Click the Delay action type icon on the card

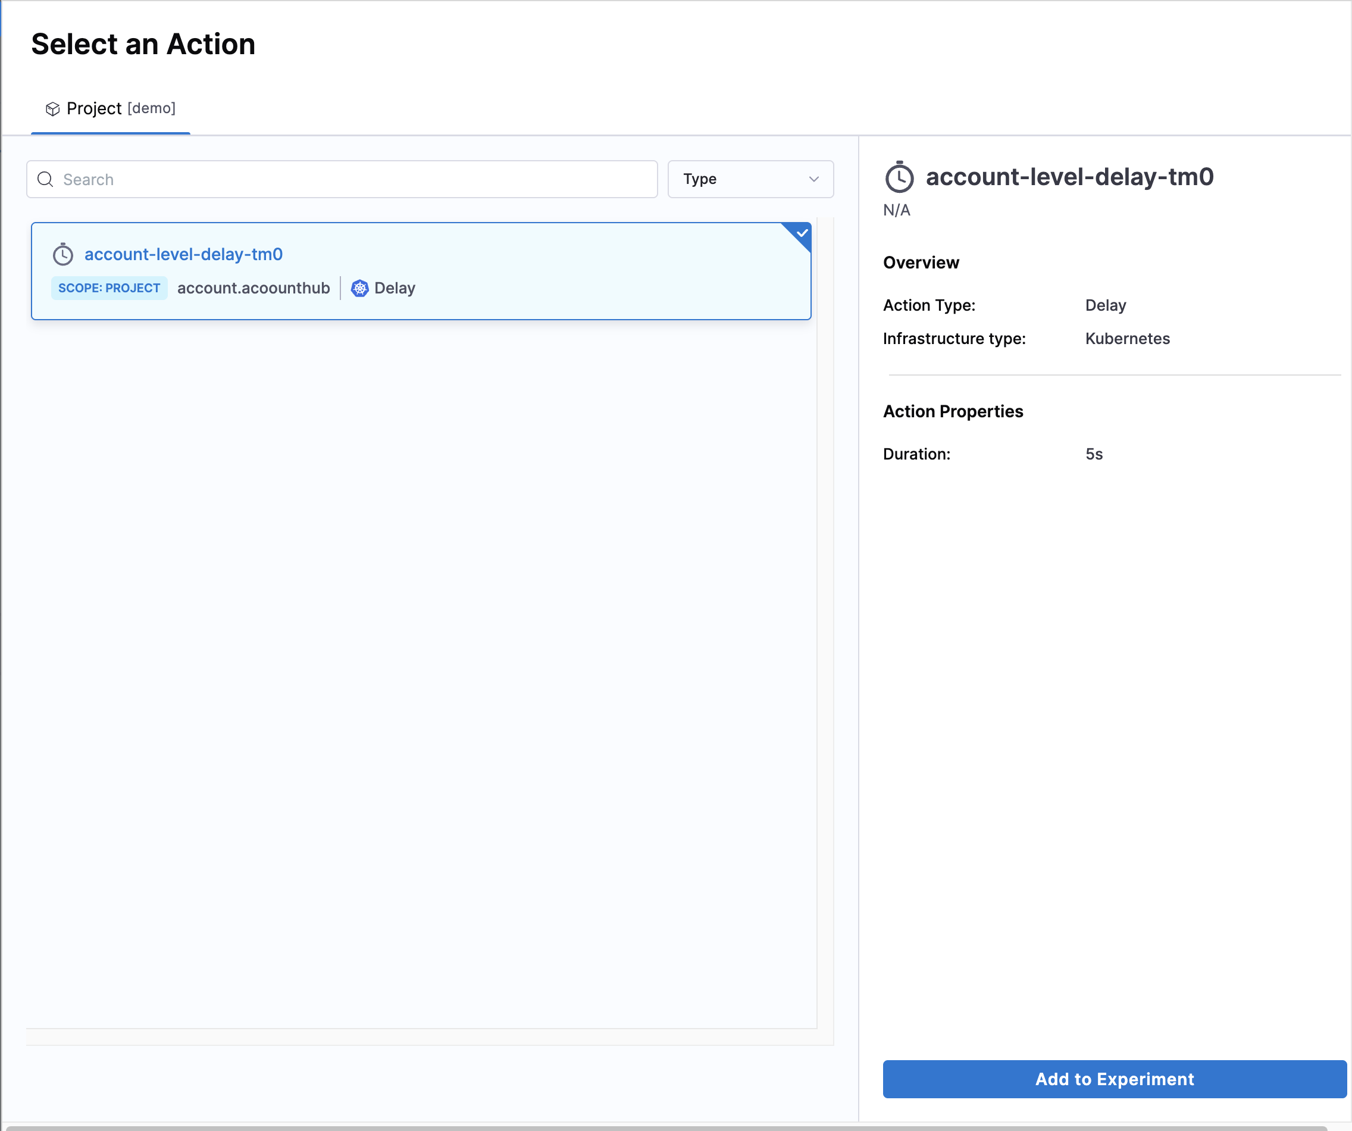(360, 289)
